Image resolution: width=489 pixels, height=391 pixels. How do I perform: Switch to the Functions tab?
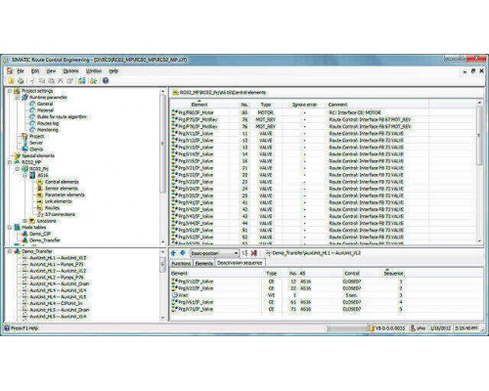click(x=181, y=263)
